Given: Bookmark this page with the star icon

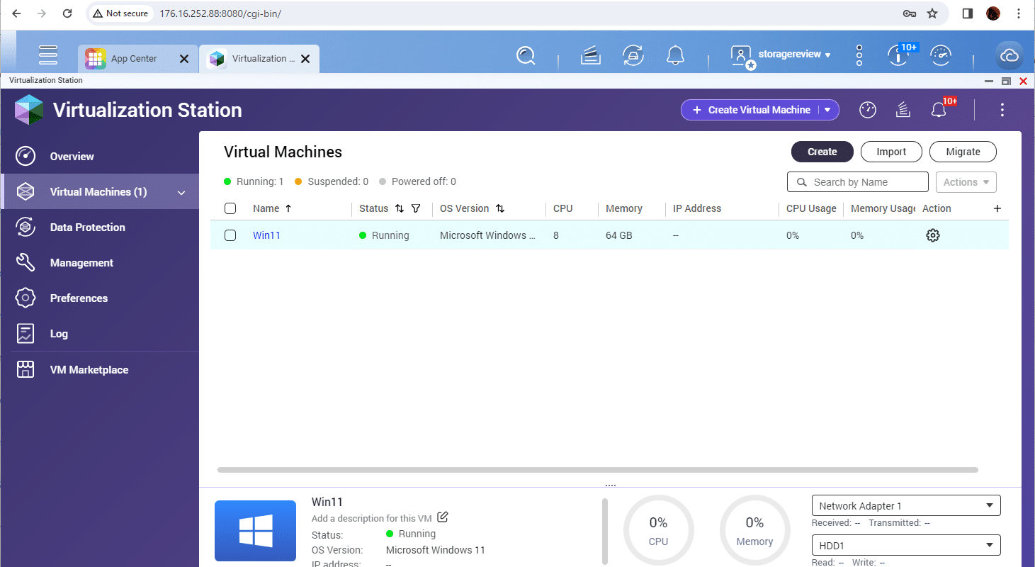Looking at the screenshot, I should (932, 13).
